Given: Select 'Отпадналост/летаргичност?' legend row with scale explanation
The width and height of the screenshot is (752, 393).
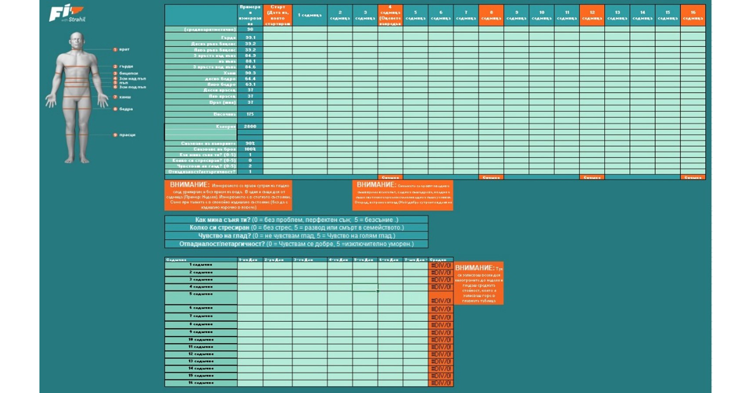Looking at the screenshot, I should click(x=297, y=244).
